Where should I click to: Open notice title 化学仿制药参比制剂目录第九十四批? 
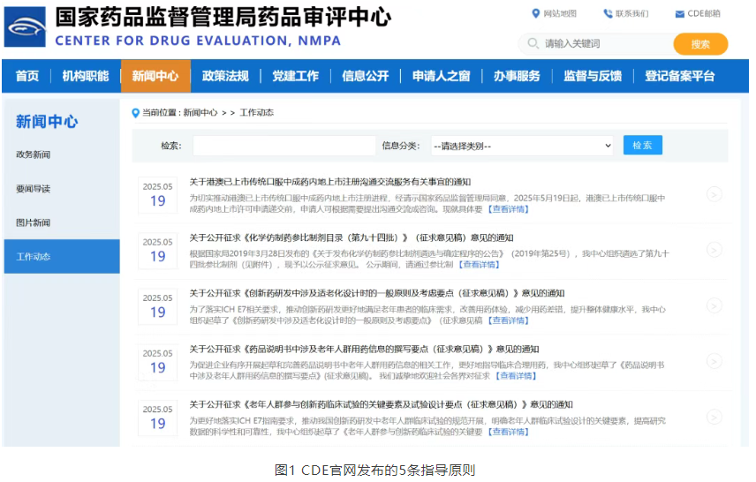[x=351, y=237]
